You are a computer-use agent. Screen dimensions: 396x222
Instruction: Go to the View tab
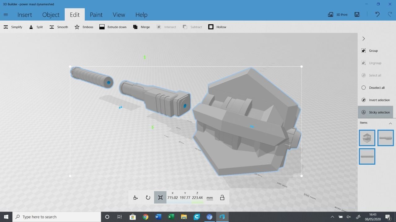[x=119, y=15]
